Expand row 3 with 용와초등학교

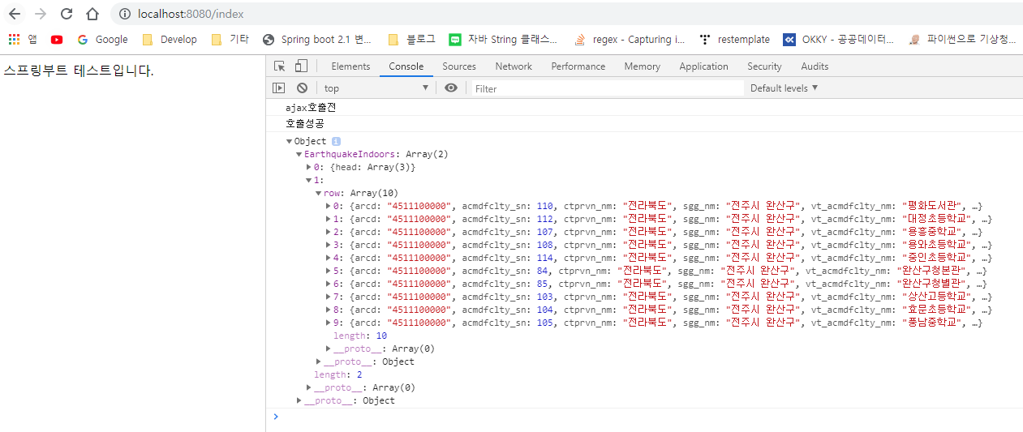click(328, 245)
